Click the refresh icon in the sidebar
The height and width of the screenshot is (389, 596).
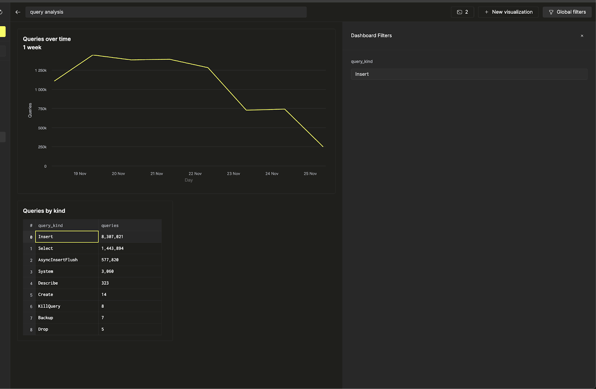click(2, 11)
